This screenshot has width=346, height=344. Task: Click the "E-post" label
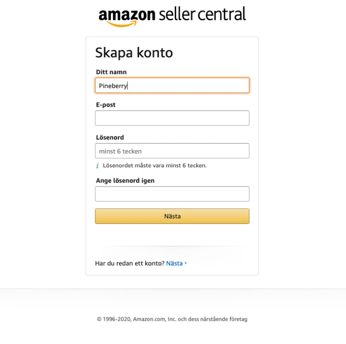click(106, 105)
